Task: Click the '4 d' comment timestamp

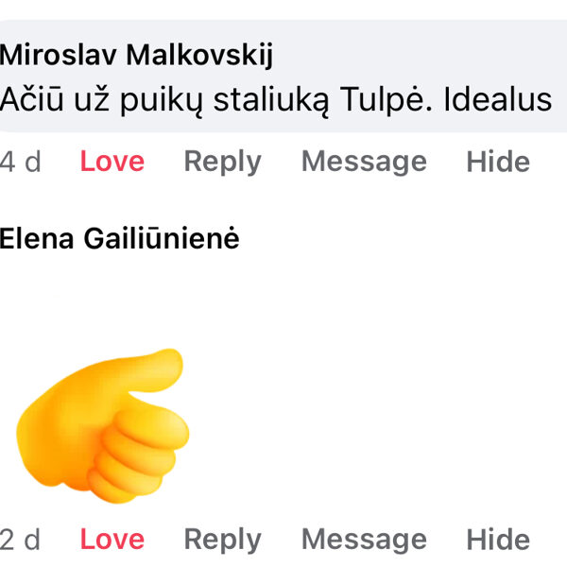Action: 21,162
